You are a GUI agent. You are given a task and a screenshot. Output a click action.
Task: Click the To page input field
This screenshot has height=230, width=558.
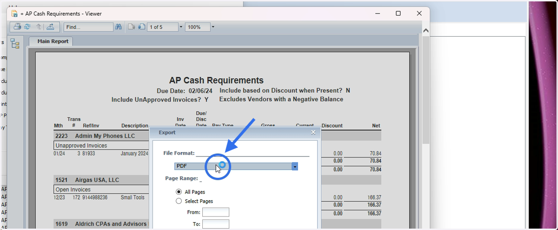tap(216, 224)
